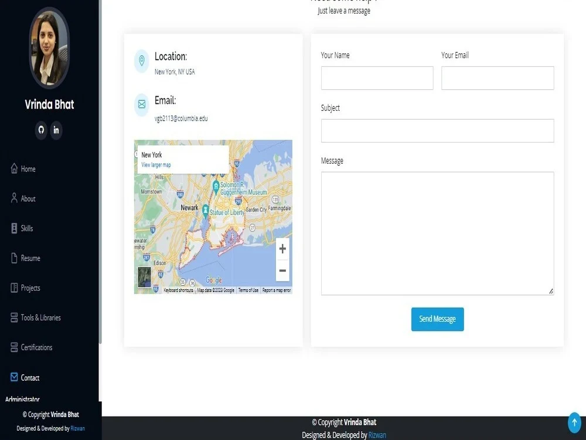This screenshot has height=440, width=586.
Task: Select the Home icon in sidebar
Action: coord(14,168)
